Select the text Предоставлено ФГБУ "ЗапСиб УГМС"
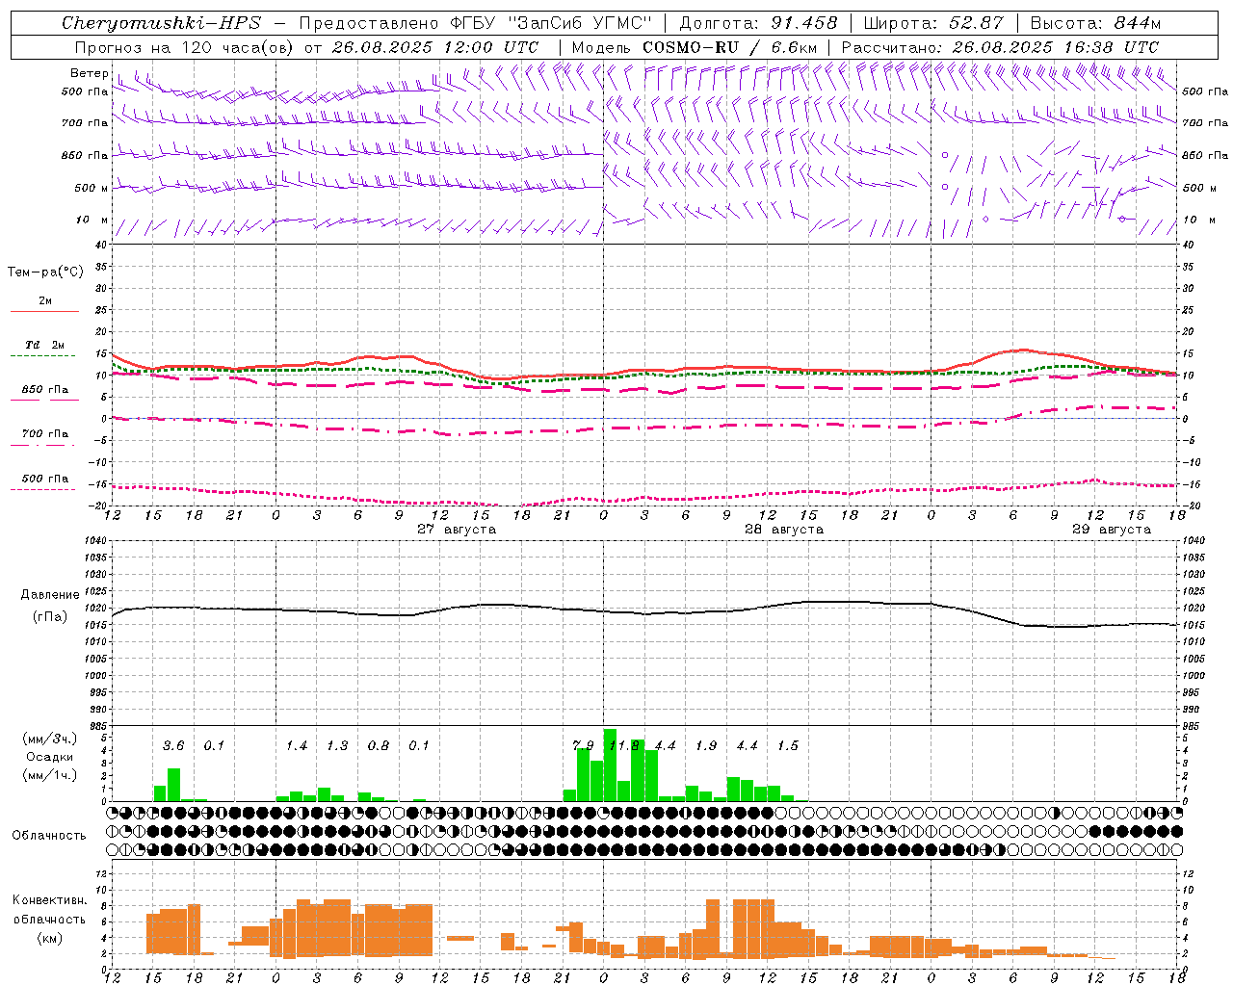Image resolution: width=1233 pixels, height=986 pixels. (475, 23)
